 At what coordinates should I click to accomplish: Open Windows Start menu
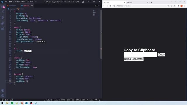click(2, 103)
